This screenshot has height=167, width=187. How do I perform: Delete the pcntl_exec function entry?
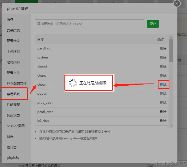click(x=163, y=112)
